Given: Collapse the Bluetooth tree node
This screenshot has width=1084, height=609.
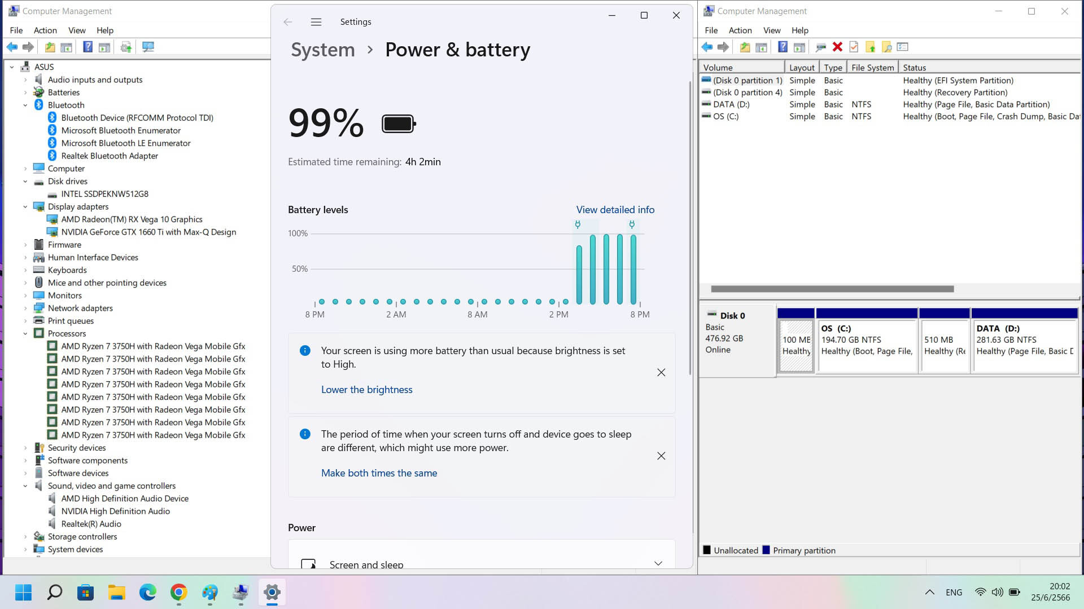Looking at the screenshot, I should 25,105.
